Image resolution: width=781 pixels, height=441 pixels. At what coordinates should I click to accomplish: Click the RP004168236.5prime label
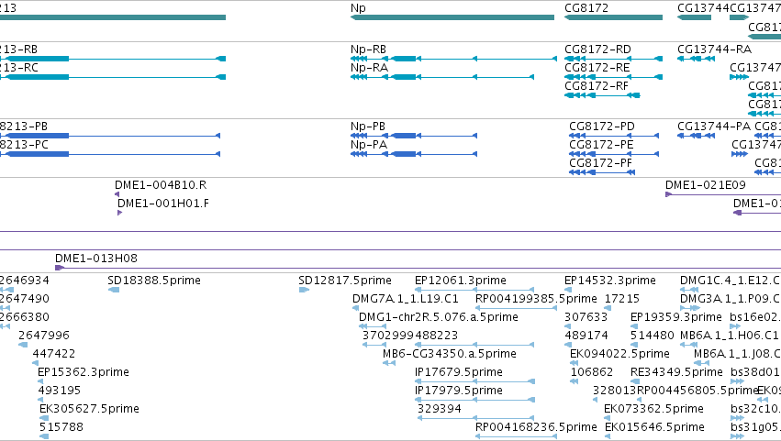click(x=537, y=427)
